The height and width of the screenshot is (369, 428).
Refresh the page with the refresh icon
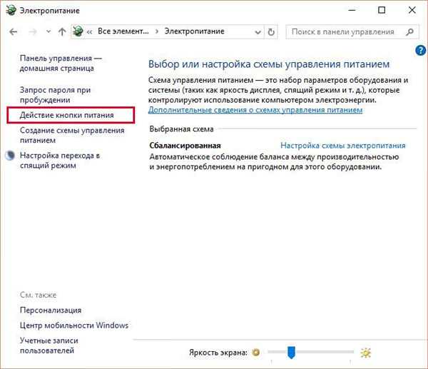[x=271, y=32]
